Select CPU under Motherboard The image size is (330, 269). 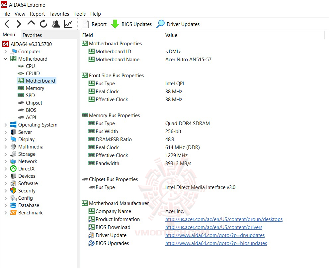pos(30,66)
